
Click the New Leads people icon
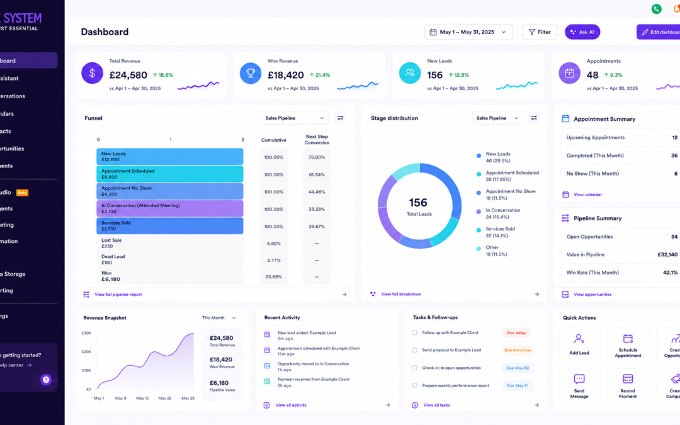(410, 73)
